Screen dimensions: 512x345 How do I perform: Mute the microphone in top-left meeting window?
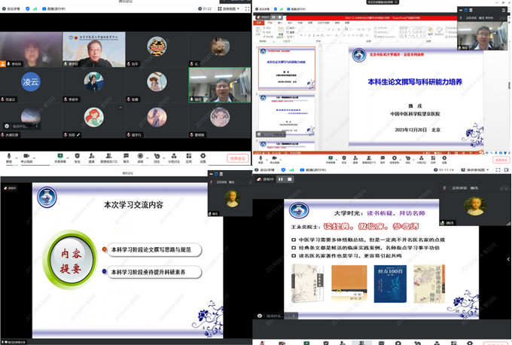point(9,157)
